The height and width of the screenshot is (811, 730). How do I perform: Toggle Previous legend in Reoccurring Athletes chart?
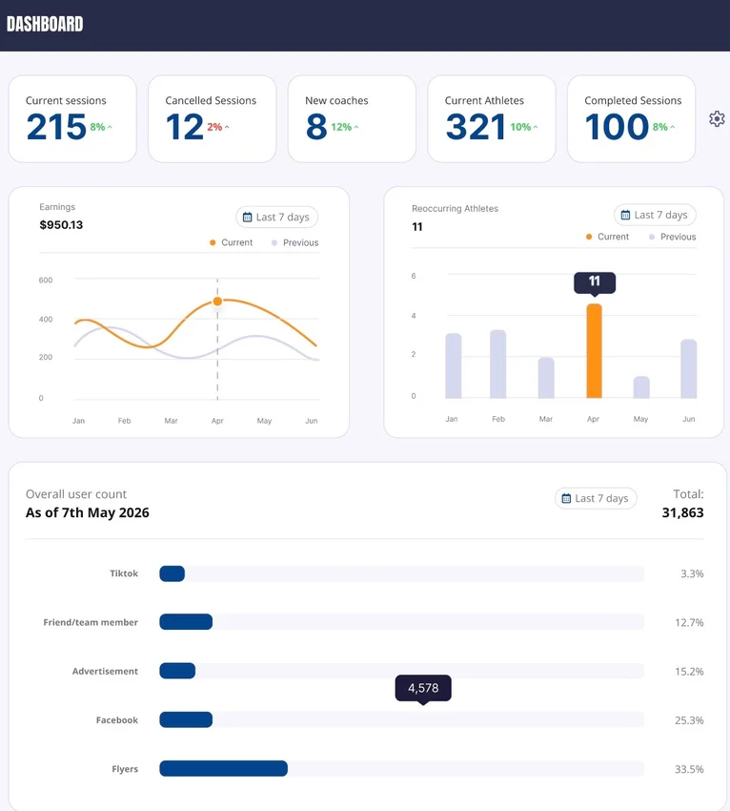coord(672,237)
